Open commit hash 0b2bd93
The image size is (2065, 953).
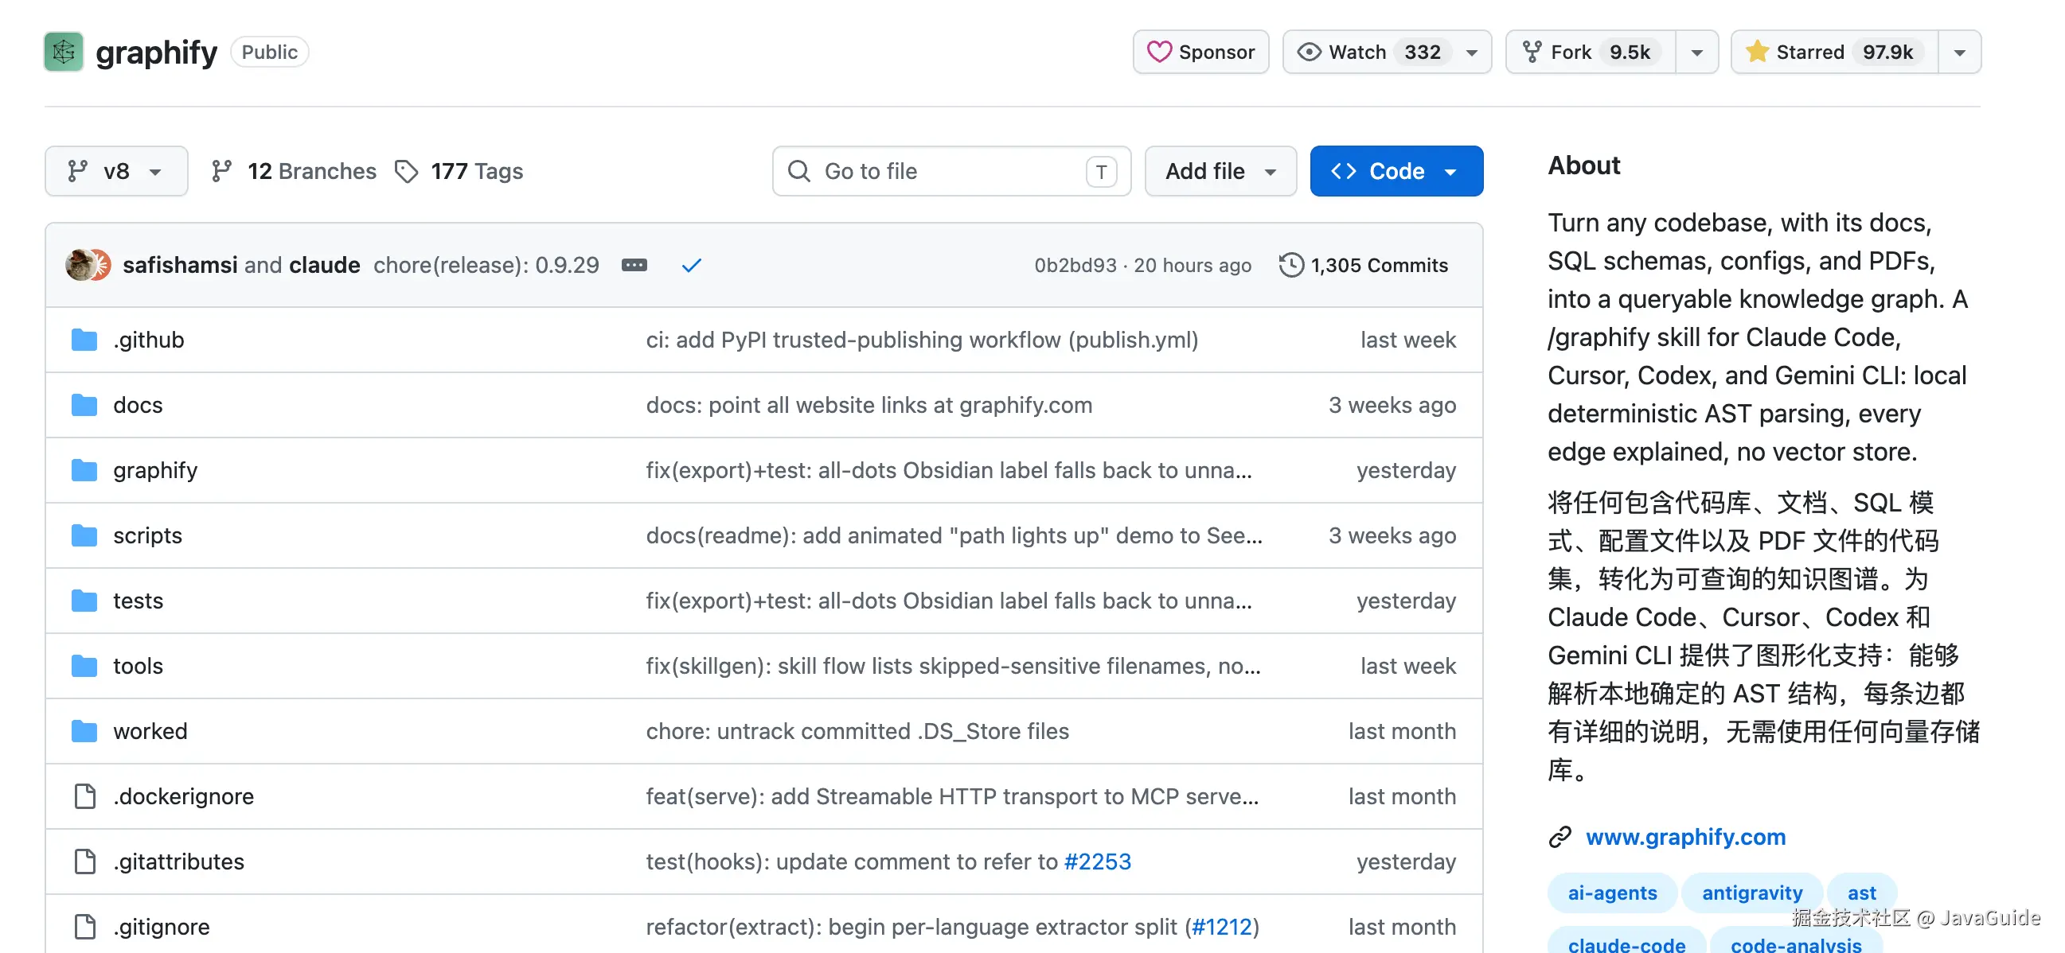(x=1075, y=265)
